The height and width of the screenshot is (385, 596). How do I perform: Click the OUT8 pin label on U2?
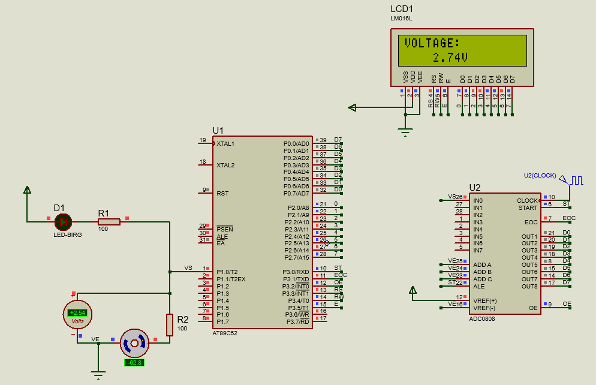(x=529, y=287)
